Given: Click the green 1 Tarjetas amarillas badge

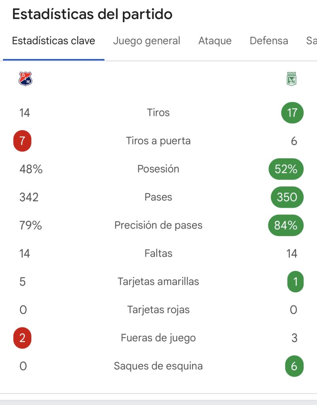Looking at the screenshot, I should click(x=296, y=282).
